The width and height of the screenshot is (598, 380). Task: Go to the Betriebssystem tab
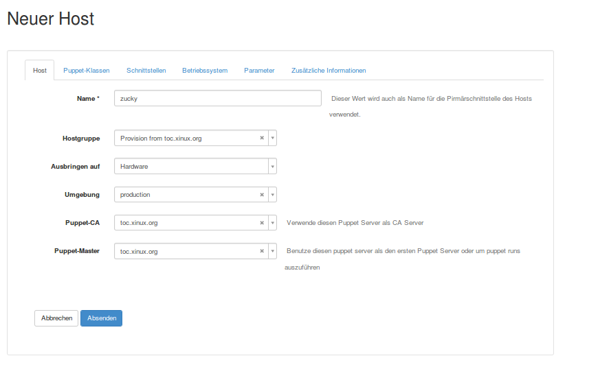(x=205, y=71)
